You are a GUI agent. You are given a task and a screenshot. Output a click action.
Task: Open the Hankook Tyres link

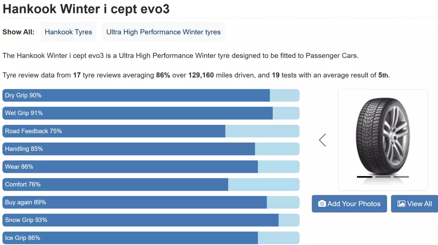tap(68, 32)
